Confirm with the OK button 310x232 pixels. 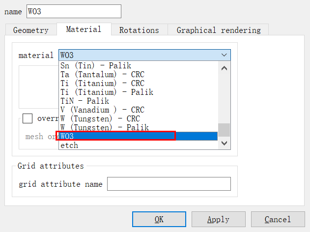(x=159, y=219)
